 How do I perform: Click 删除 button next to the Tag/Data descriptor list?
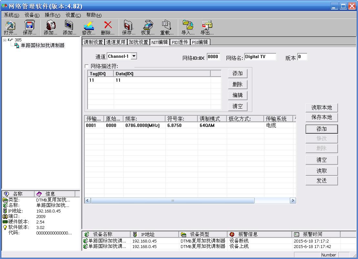coord(237,84)
